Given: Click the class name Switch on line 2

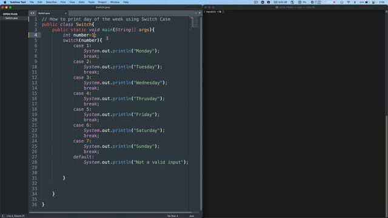Looking at the screenshot, I should (84, 24).
